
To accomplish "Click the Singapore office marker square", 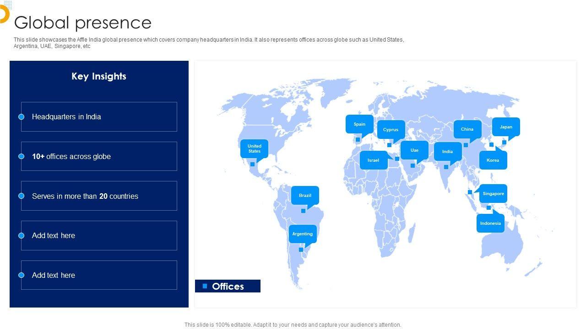I will click(x=470, y=192).
